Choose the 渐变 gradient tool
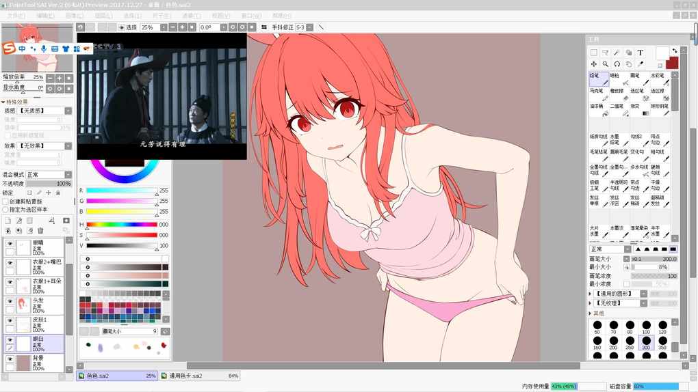698x392 pixels. tap(640, 110)
